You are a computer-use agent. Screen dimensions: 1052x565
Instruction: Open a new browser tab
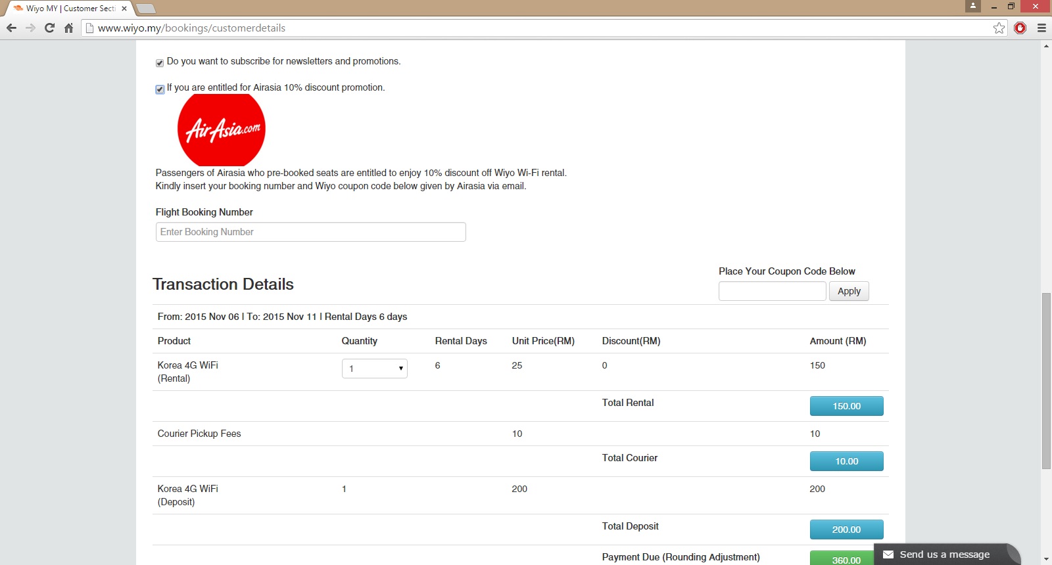[145, 9]
